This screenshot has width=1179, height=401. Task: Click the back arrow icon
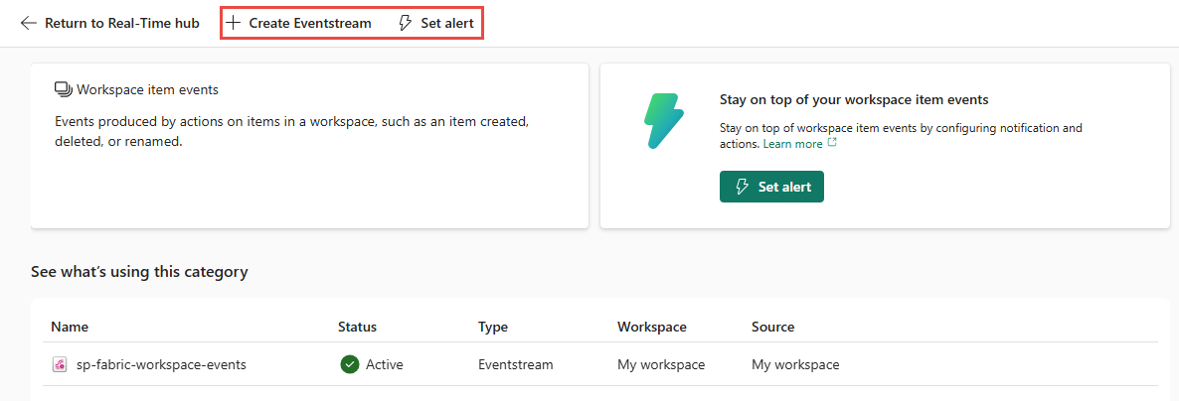point(29,23)
